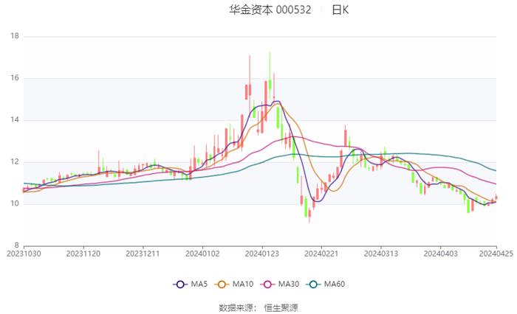The height and width of the screenshot is (314, 517).
Task: Click the 20231030 date axis label
Action: tap(24, 254)
